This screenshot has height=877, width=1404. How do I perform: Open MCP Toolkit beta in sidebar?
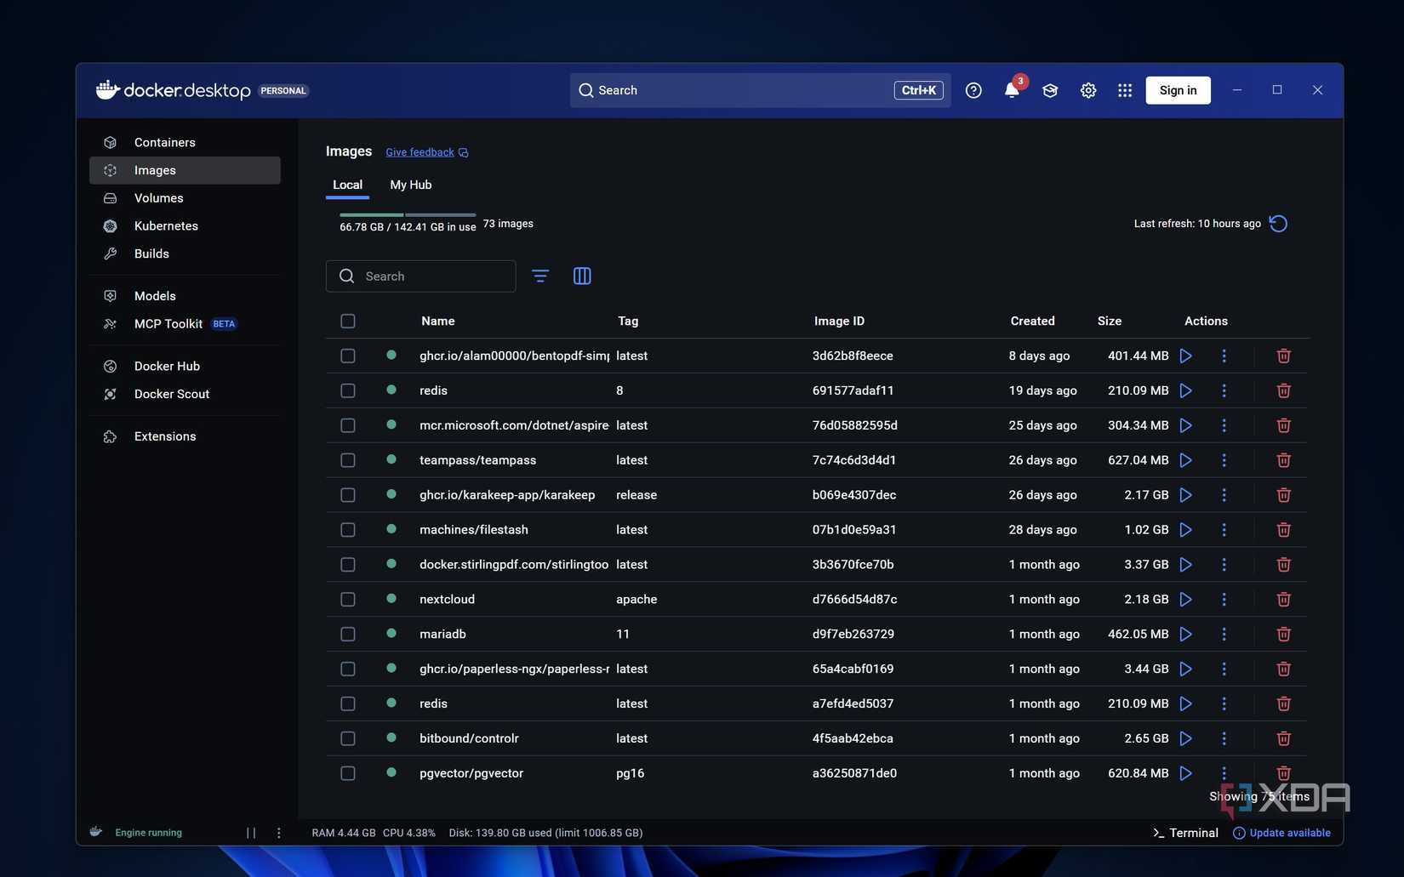click(x=185, y=324)
